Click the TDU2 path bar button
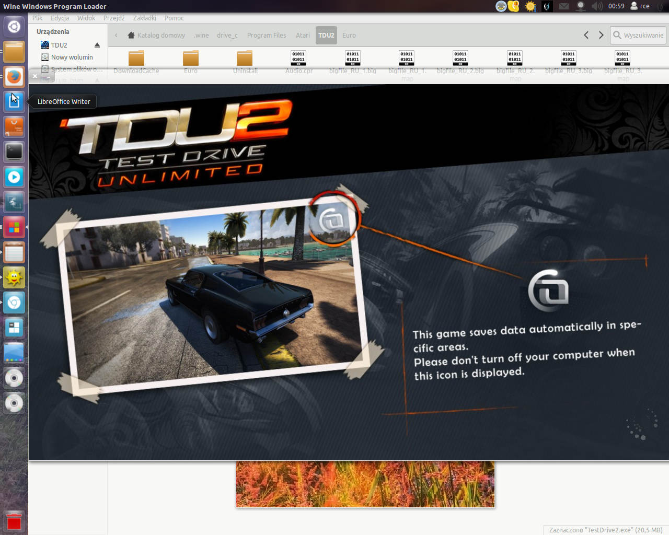 (x=326, y=35)
